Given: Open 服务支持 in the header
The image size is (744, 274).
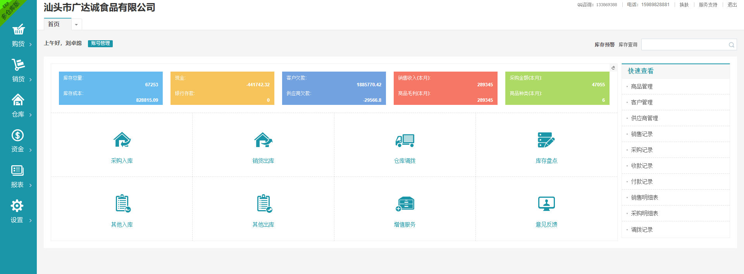Looking at the screenshot, I should 708,5.
